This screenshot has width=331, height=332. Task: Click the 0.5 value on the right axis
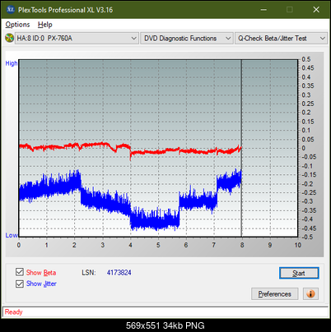(306, 59)
